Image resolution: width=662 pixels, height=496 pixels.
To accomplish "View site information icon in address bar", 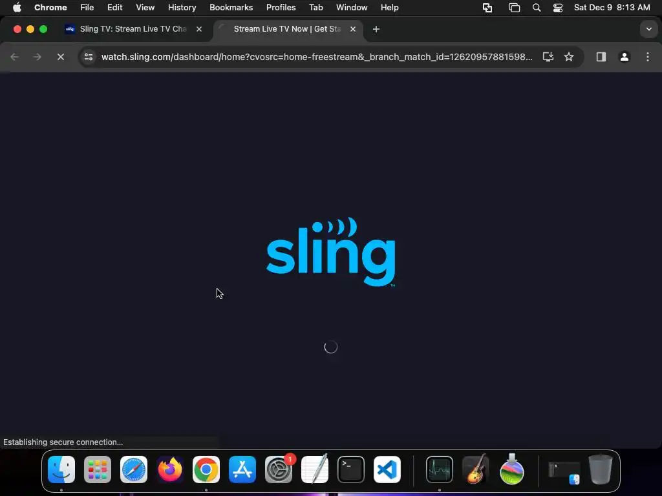I will tap(88, 57).
